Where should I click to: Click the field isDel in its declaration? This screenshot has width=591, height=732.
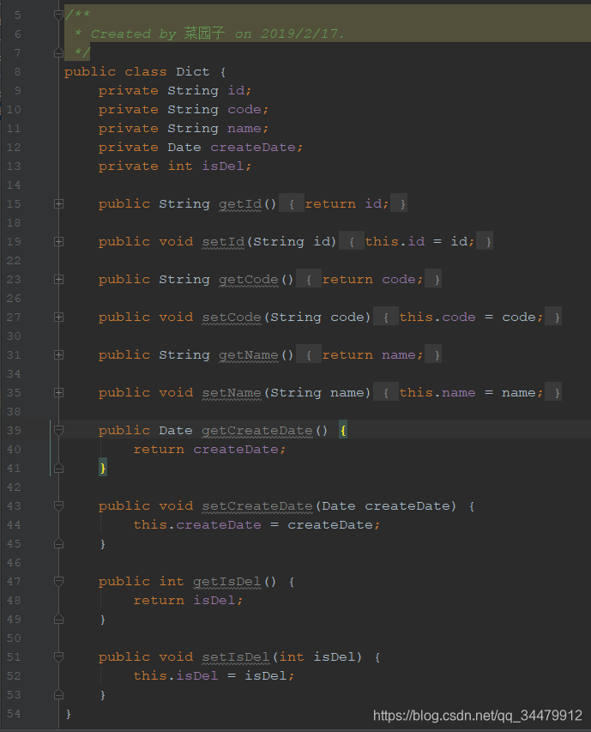223,166
